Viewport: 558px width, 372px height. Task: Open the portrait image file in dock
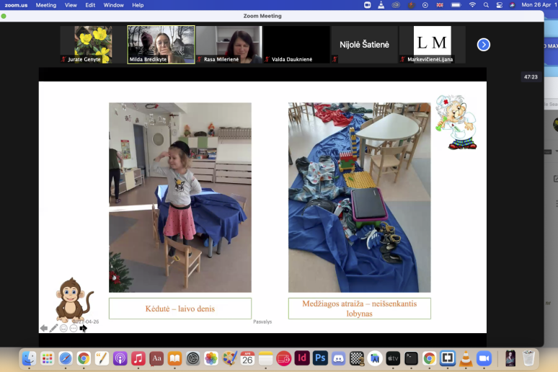pos(510,358)
